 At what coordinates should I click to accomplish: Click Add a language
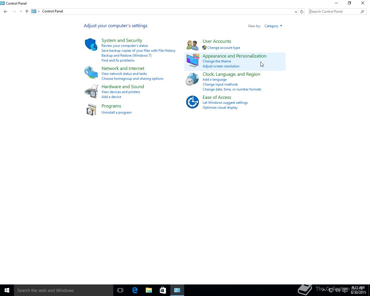tap(214, 79)
